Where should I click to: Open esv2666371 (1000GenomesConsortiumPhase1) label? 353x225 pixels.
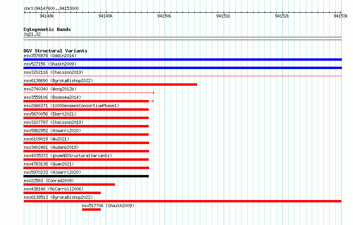(71, 106)
